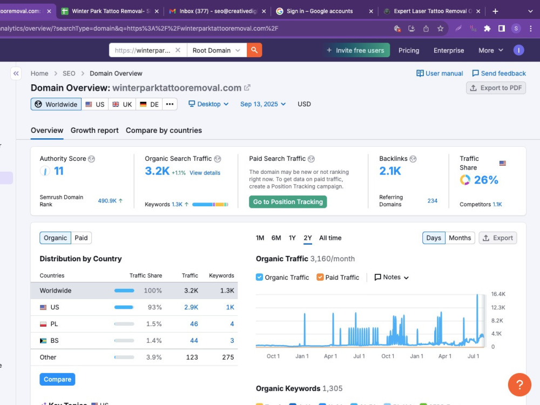
Task: Open Chrome three-dot menu
Action: pos(531,29)
